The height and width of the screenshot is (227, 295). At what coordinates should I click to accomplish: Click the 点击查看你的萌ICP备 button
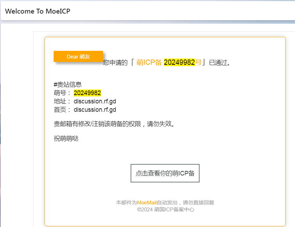click(x=165, y=173)
